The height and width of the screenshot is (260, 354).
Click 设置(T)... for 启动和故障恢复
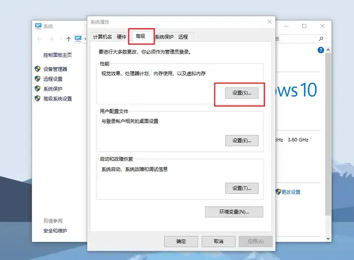(242, 188)
